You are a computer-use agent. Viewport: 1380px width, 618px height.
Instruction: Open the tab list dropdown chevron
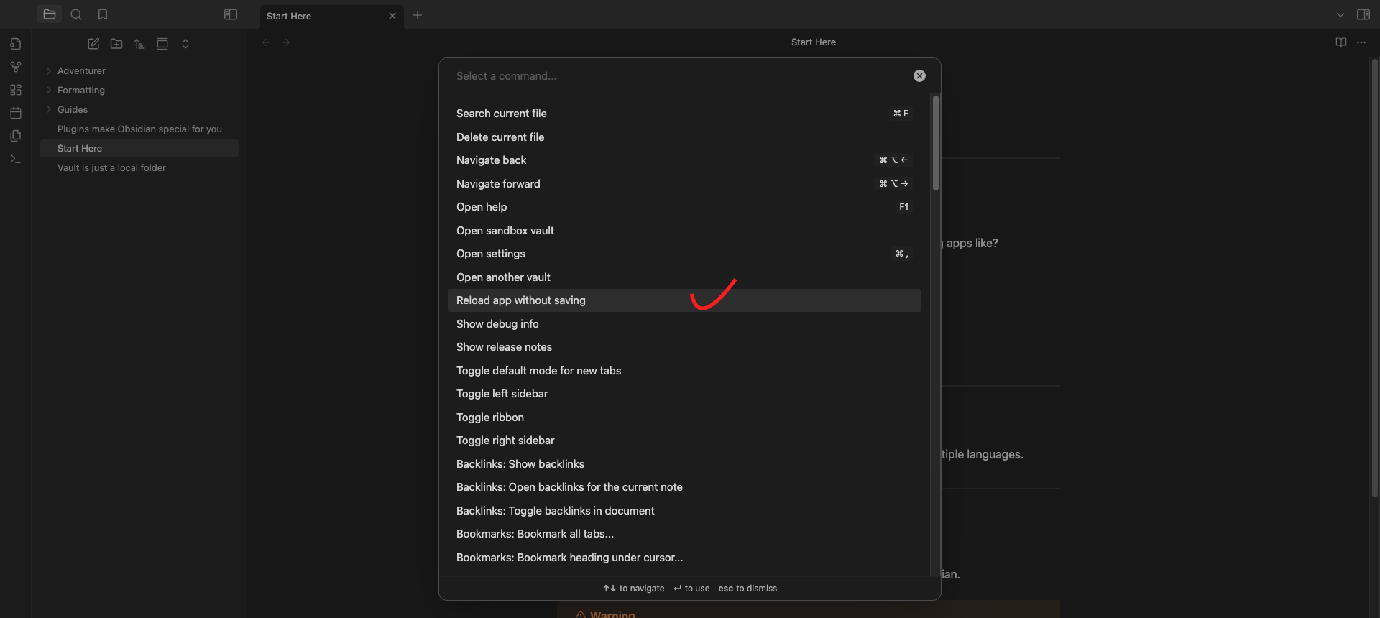(x=1340, y=14)
